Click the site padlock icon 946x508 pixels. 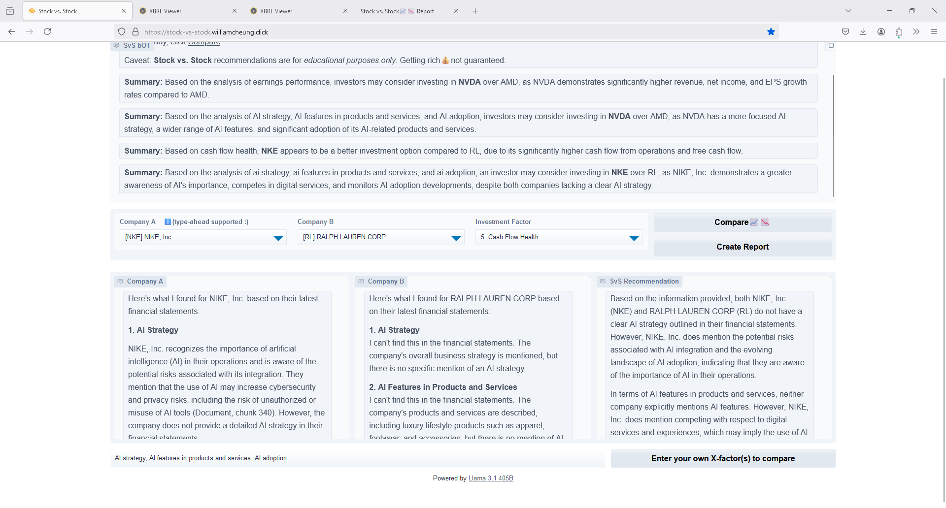click(x=135, y=32)
